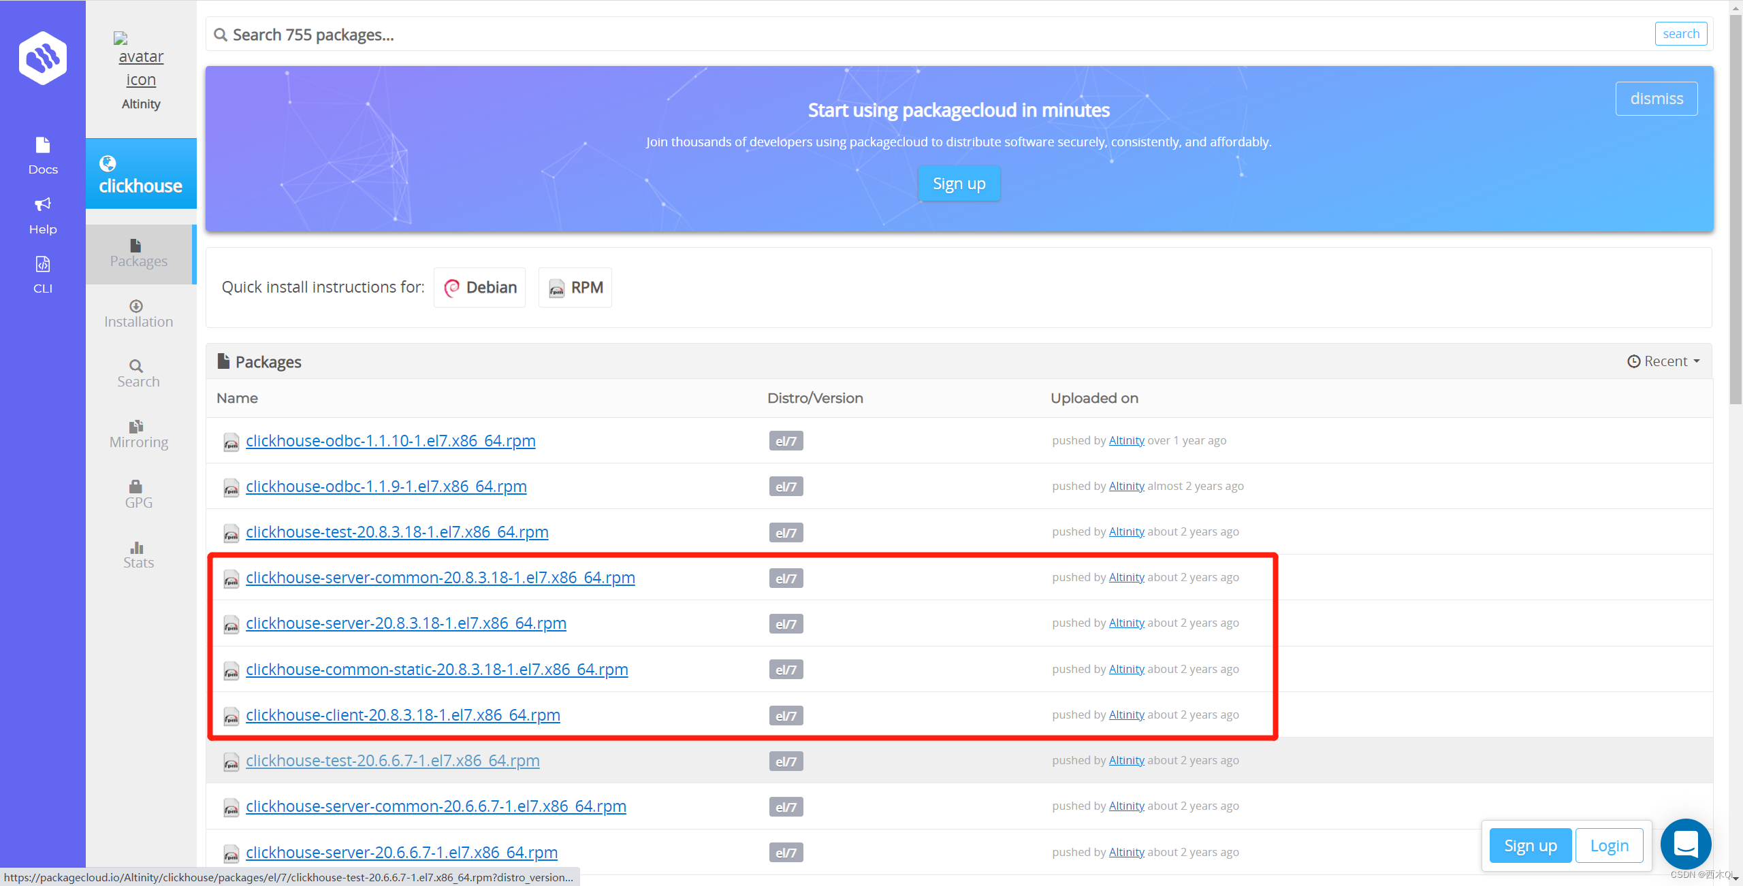Open the clickhouse-server-20.8.3.18 rpm link
1743x886 pixels.
pyautogui.click(x=406, y=623)
